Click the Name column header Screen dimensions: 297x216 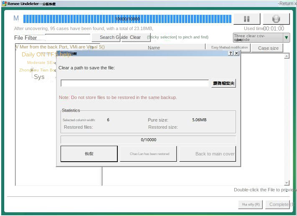click(154, 48)
